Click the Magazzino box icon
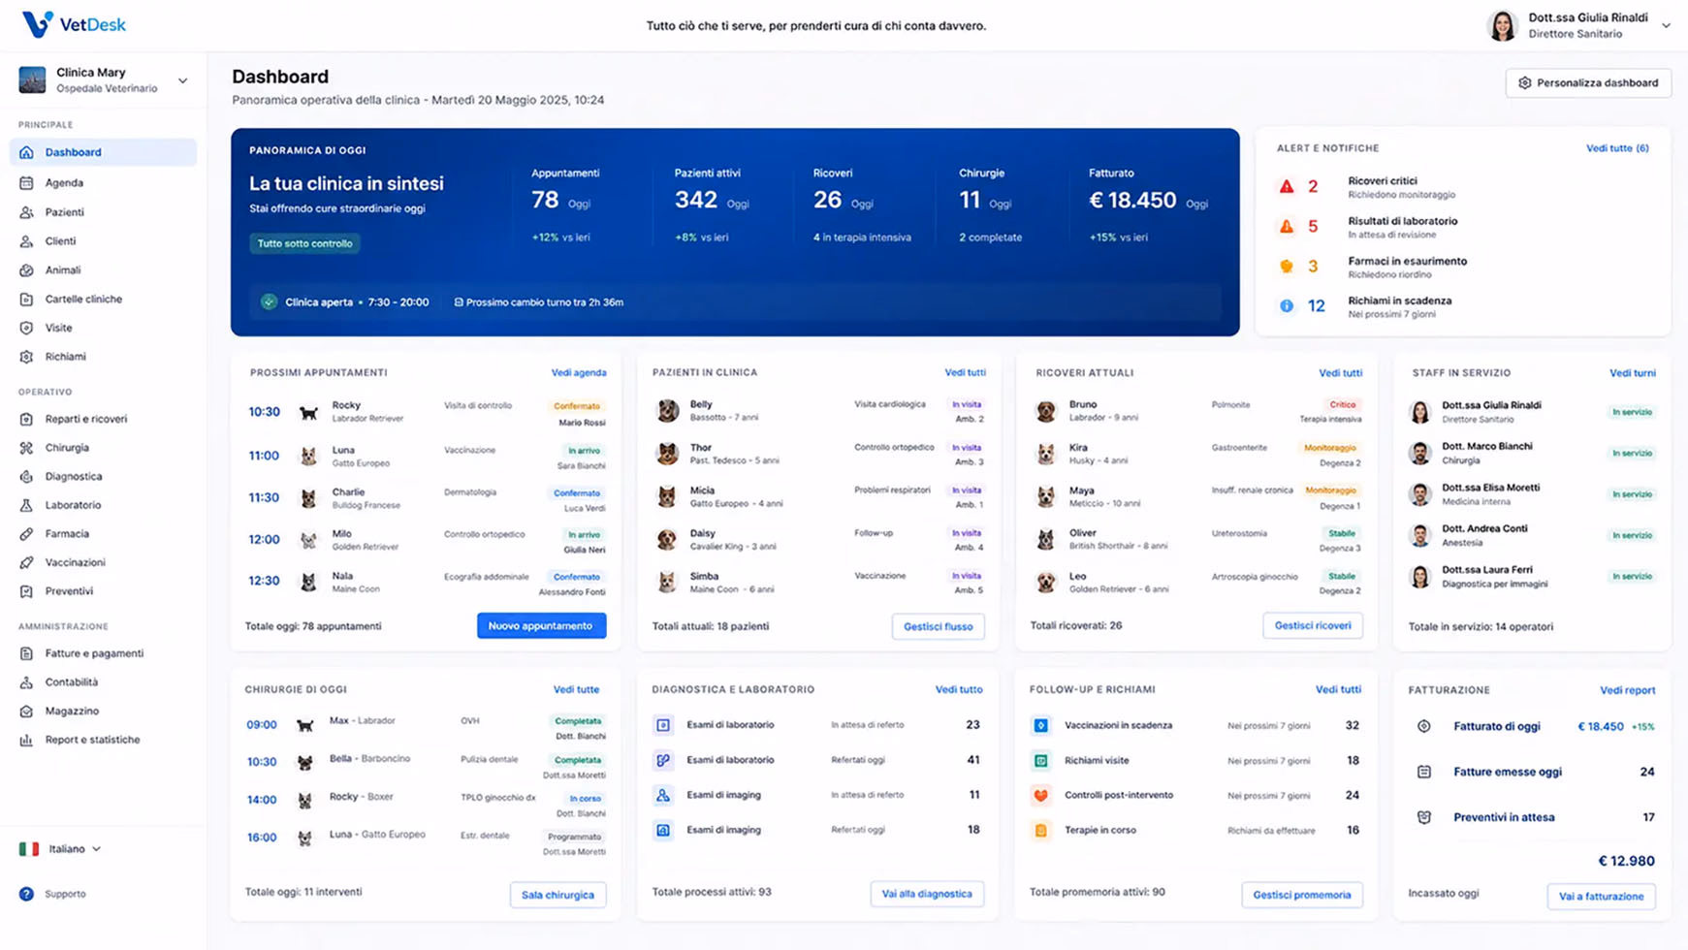The image size is (1688, 950). (x=26, y=711)
